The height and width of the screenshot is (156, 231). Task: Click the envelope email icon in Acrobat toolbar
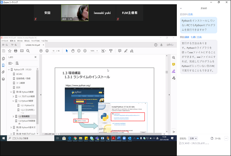pyautogui.click(x=22, y=51)
